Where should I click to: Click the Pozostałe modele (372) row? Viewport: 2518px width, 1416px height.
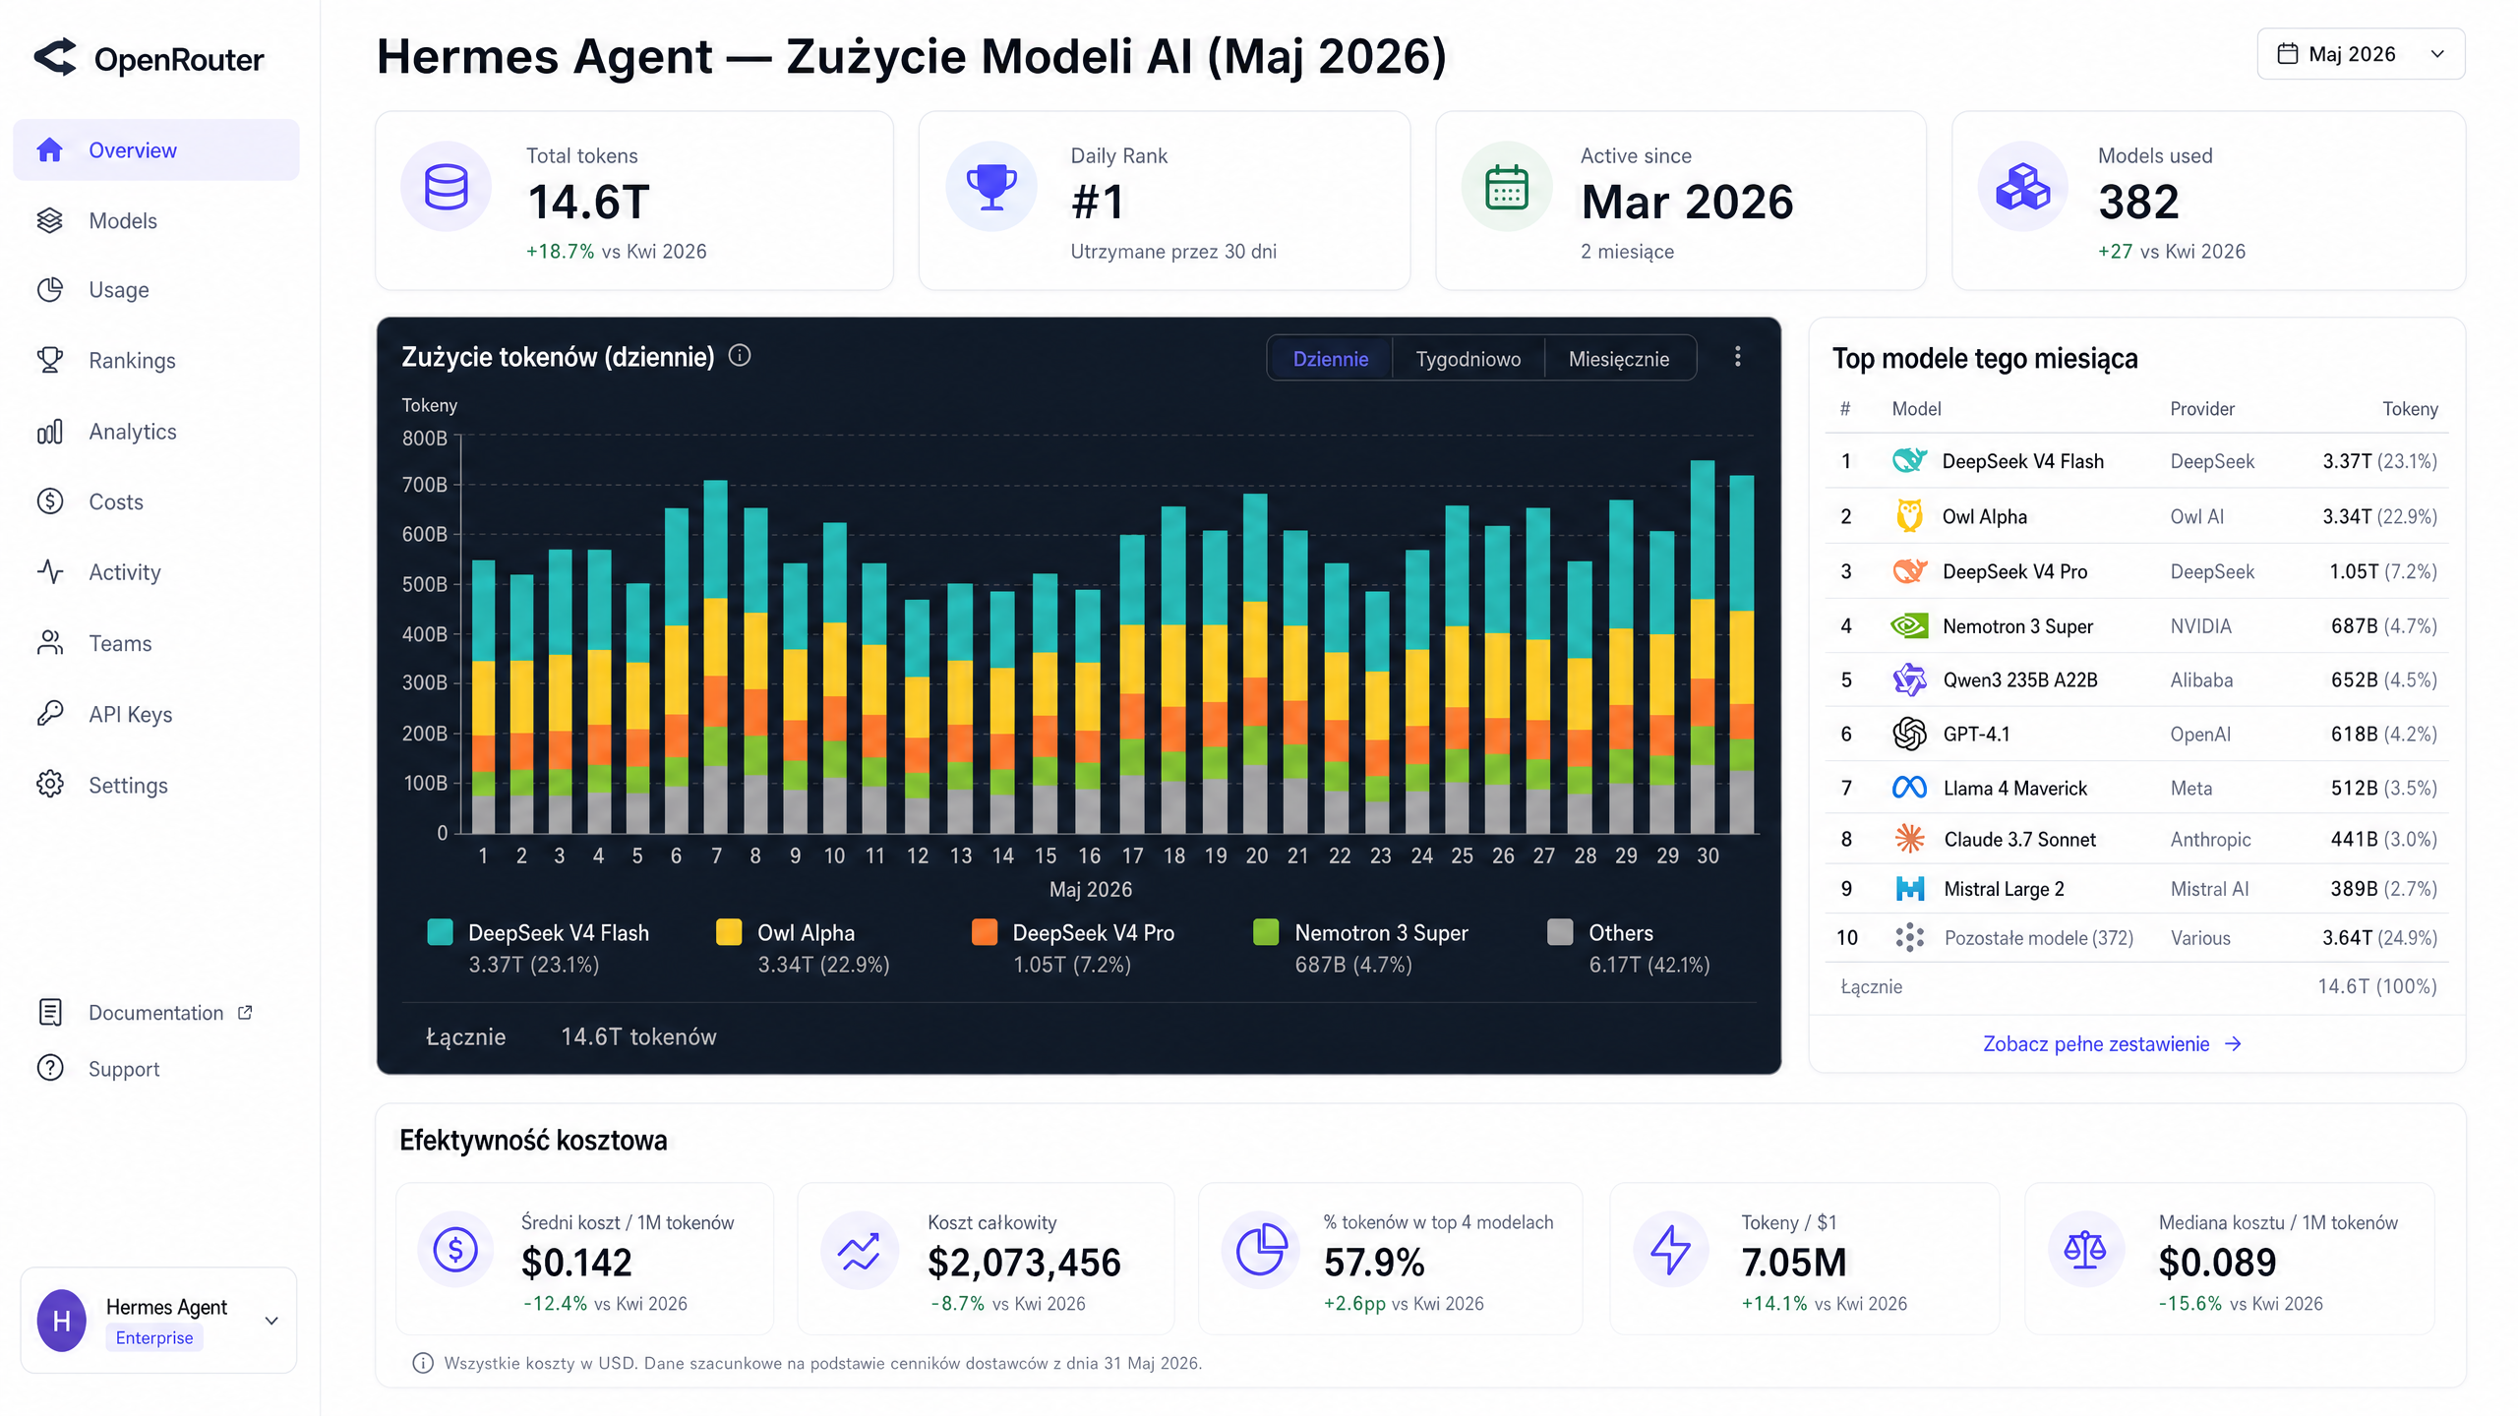(x=2137, y=937)
